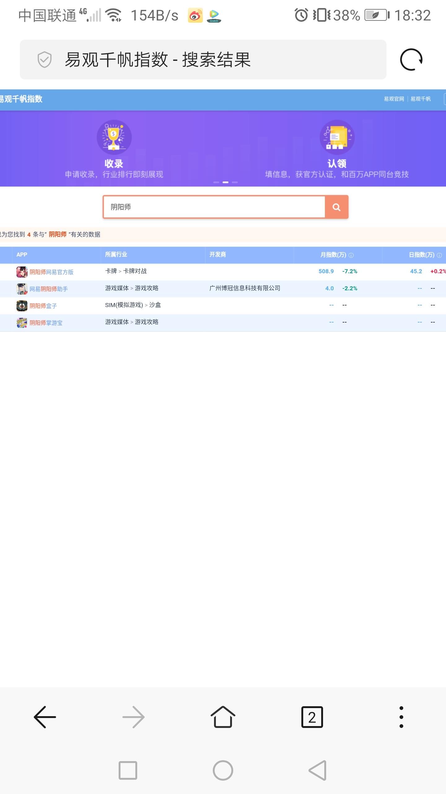Image resolution: width=446 pixels, height=794 pixels.
Task: Tap the 网易阴阳师助手 app icon
Action: 22,289
